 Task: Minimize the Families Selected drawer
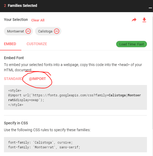coord(150,8)
